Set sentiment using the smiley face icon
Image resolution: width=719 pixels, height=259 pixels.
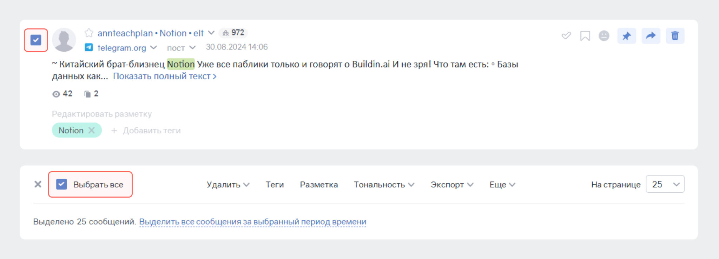pyautogui.click(x=604, y=35)
